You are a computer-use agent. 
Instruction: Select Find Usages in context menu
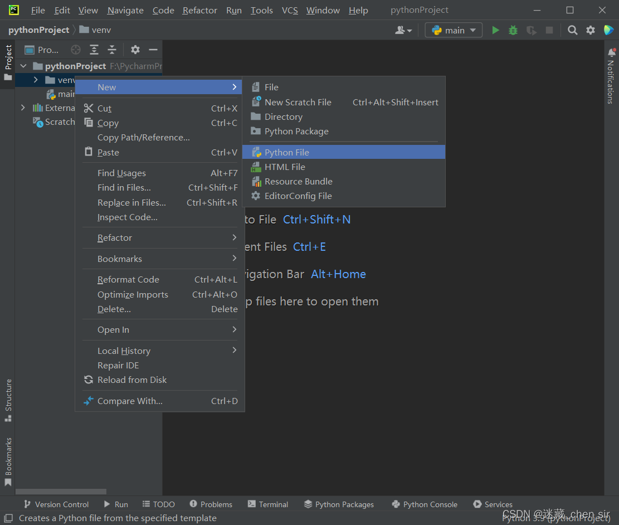click(160, 173)
